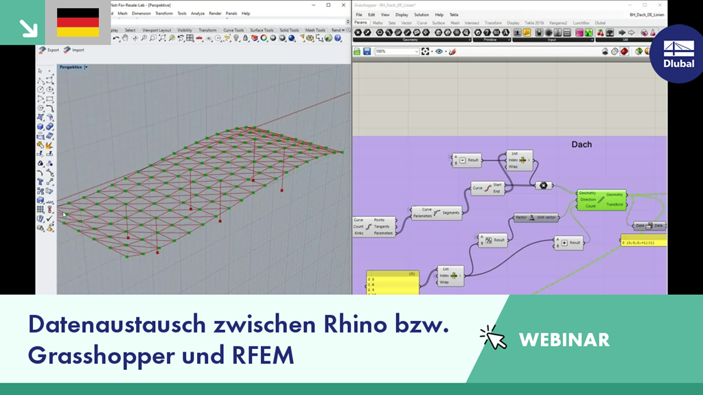Open the Analyze menu in Rhino

(x=198, y=14)
